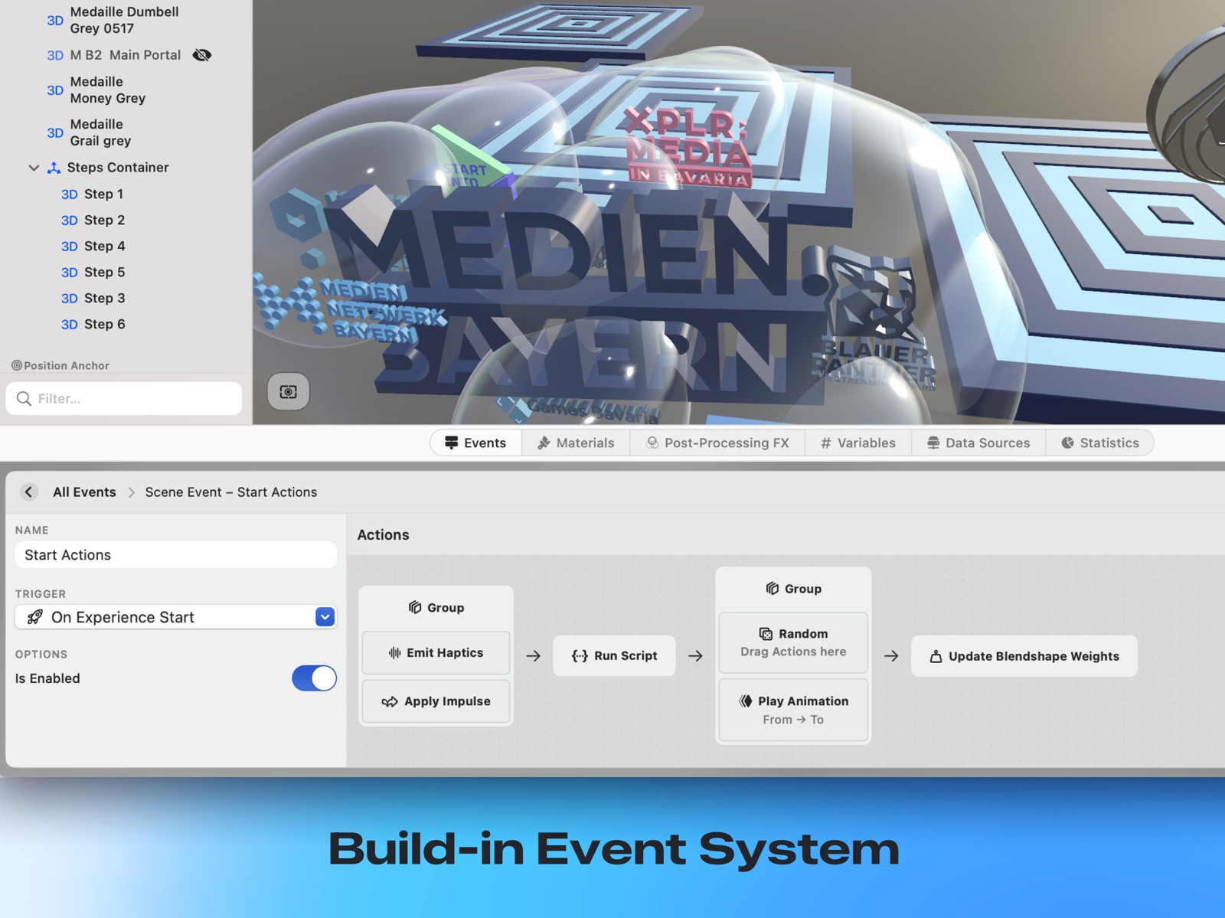Viewport: 1225px width, 918px height.
Task: Navigate to All Events in the breadcrumb
Action: (x=84, y=492)
